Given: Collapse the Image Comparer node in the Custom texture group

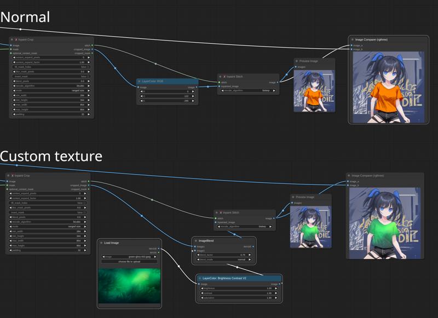Looking at the screenshot, I should pyautogui.click(x=349, y=176).
